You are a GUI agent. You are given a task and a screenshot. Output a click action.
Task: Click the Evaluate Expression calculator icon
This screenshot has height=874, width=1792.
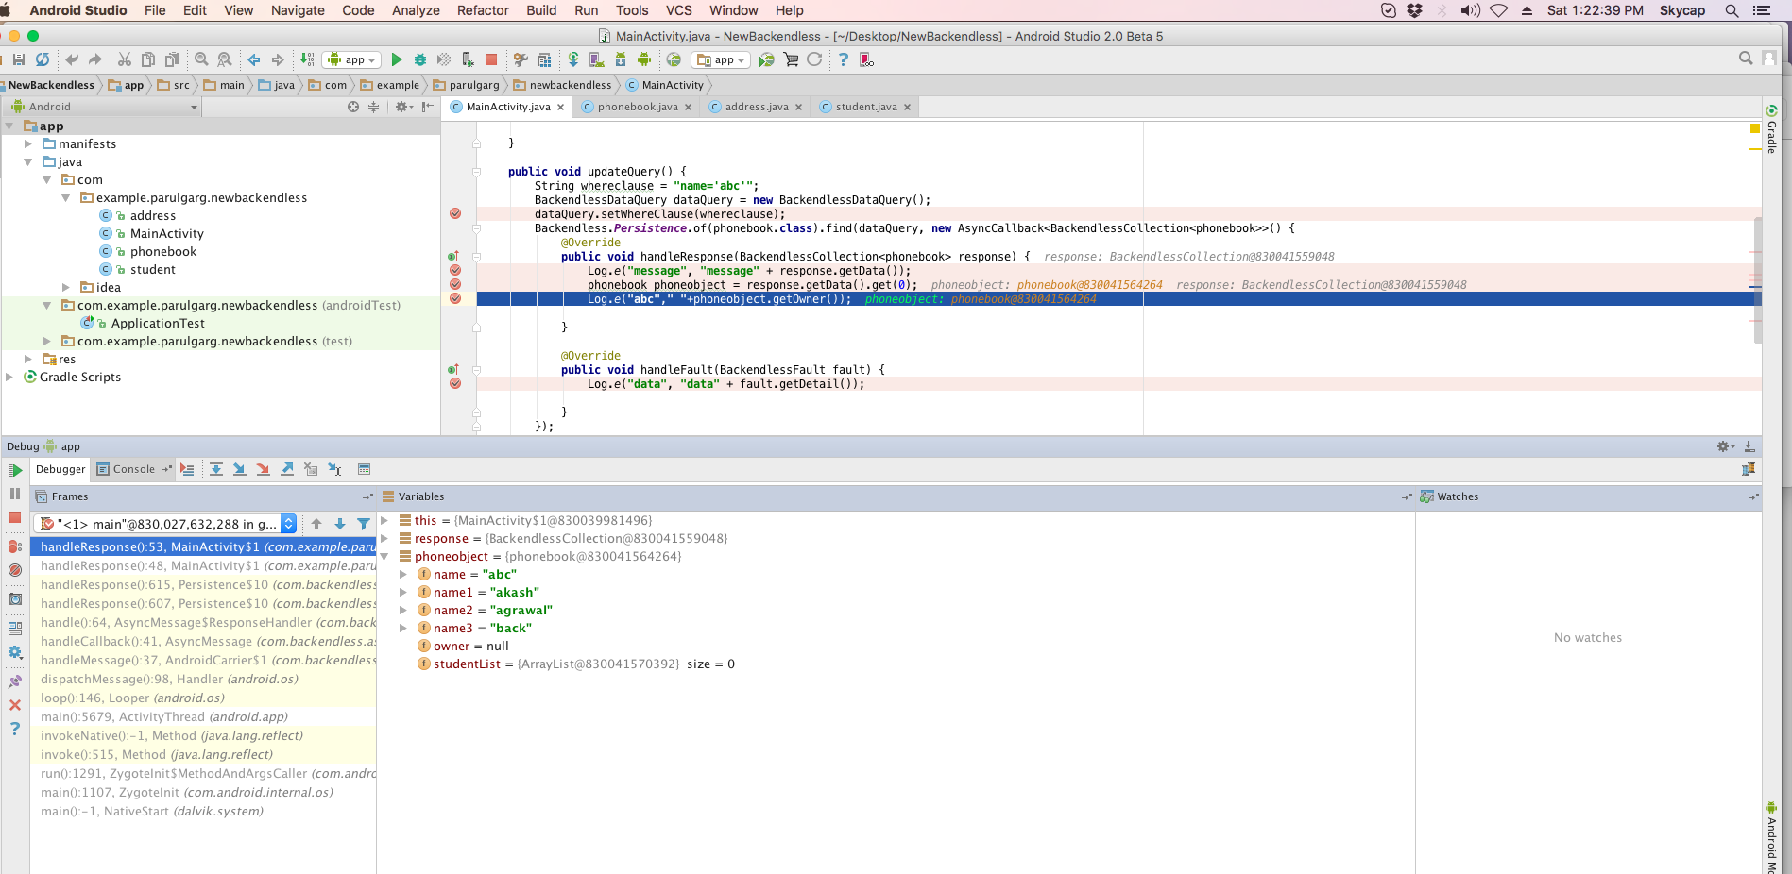[x=365, y=469]
